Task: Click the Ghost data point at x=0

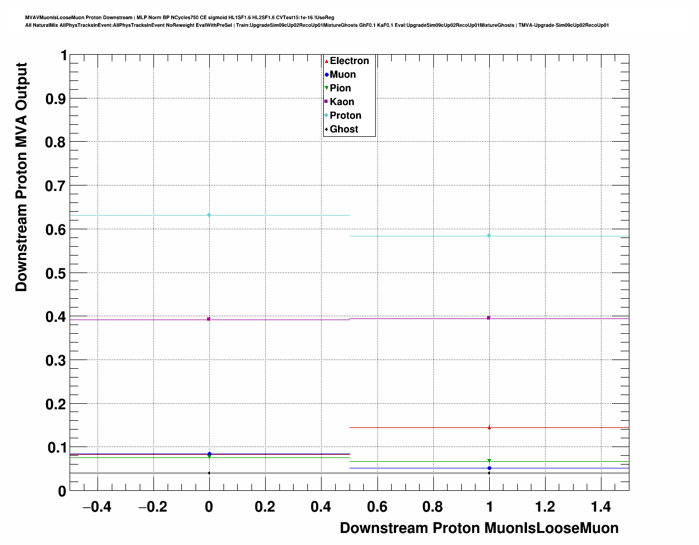Action: (x=209, y=473)
